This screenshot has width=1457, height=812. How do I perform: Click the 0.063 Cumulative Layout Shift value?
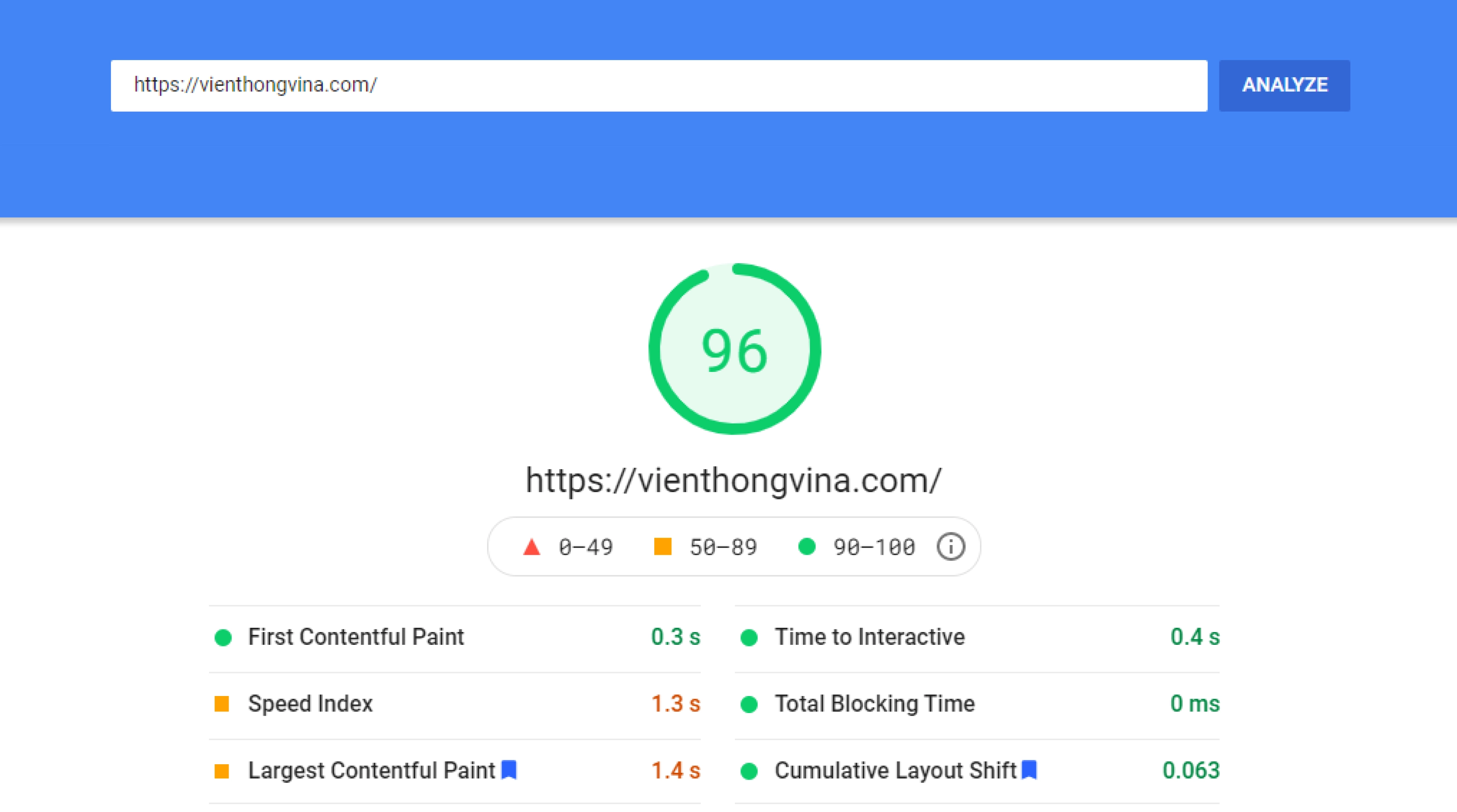(x=1191, y=771)
